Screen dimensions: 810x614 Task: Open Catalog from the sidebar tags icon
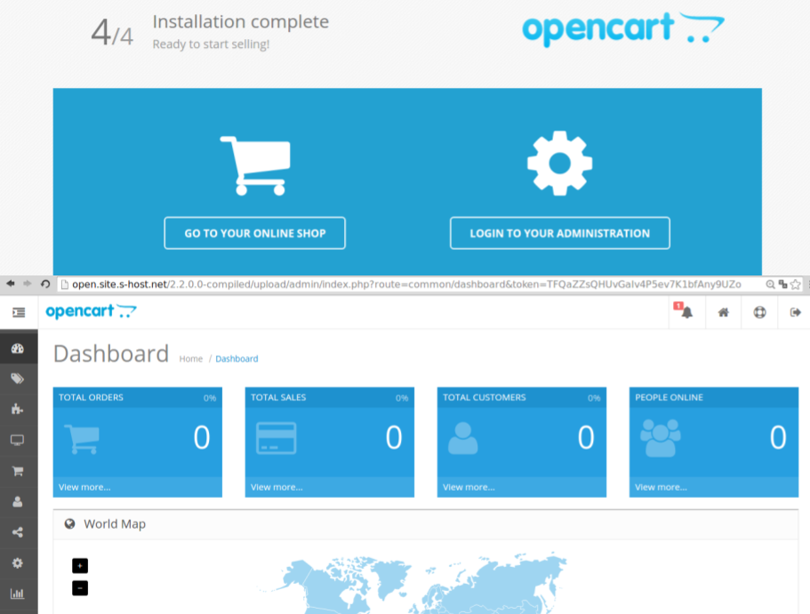(18, 379)
